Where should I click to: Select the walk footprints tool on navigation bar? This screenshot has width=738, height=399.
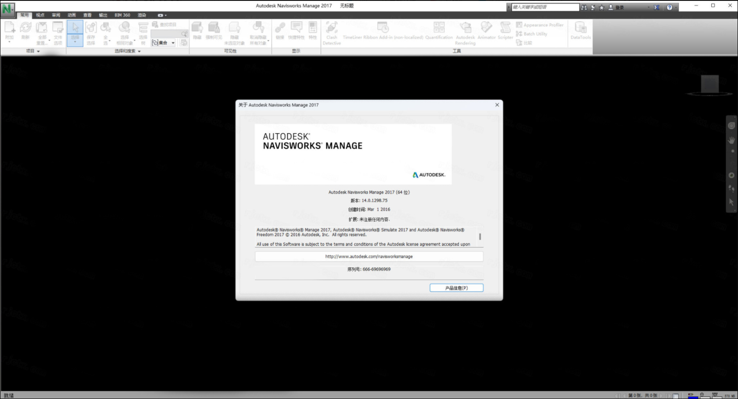coord(731,189)
